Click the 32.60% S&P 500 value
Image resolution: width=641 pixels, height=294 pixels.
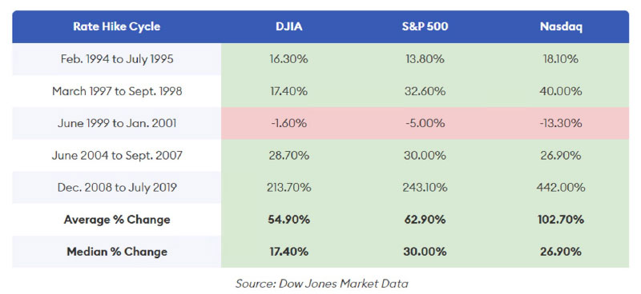[x=425, y=91]
